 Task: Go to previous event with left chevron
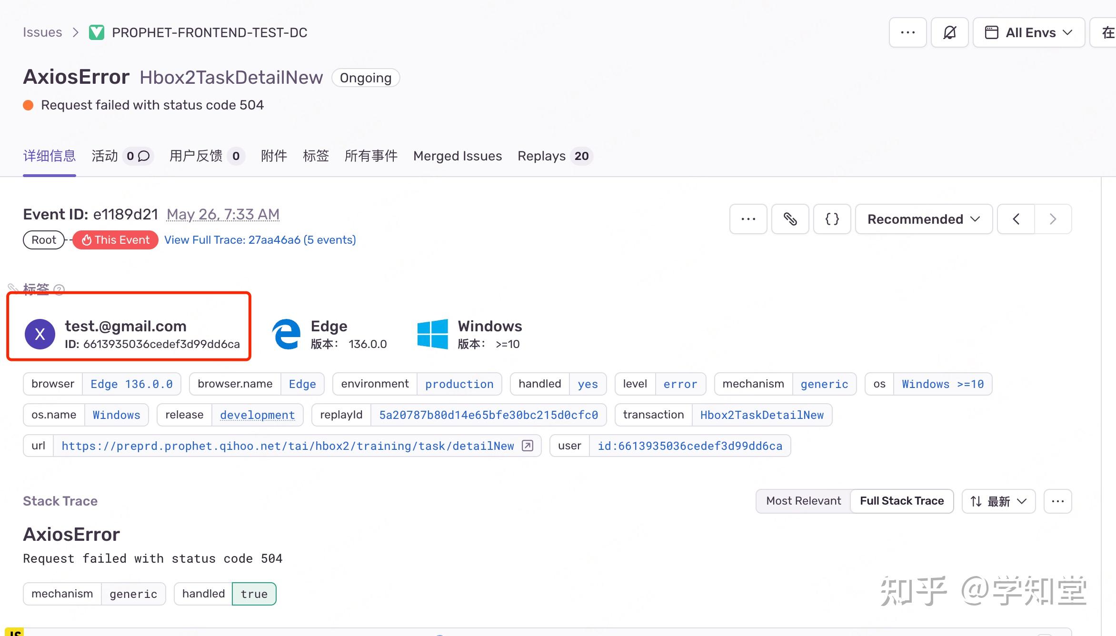click(x=1016, y=219)
